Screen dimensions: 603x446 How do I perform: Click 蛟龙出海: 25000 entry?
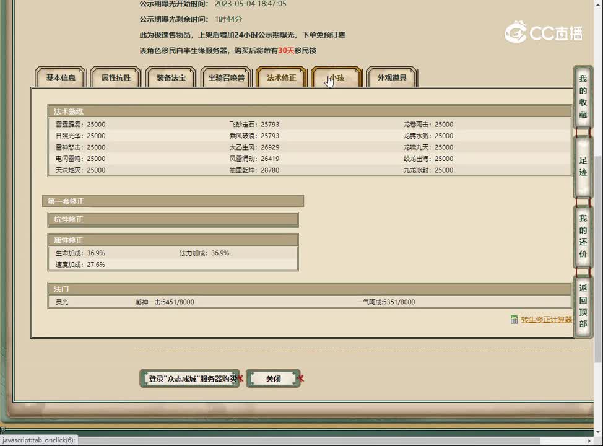pos(428,159)
